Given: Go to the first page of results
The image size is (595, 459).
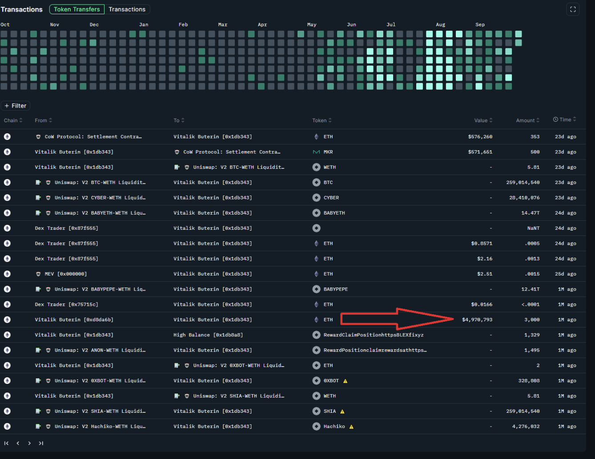Looking at the screenshot, I should tap(6, 443).
